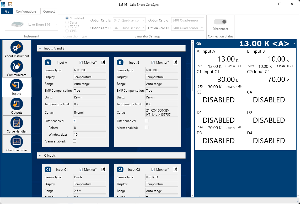Launch the Chart Recorder
The height and width of the screenshot is (204, 300).
click(x=17, y=144)
